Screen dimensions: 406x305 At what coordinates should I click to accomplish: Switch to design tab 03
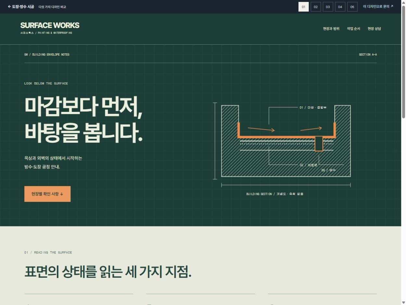tap(328, 7)
